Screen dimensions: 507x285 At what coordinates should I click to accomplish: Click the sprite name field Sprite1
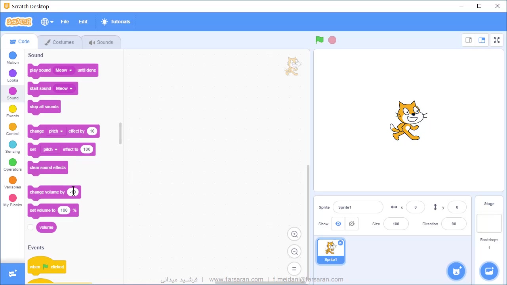coord(358,207)
